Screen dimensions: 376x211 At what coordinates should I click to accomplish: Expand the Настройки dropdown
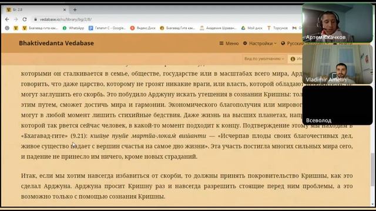(260, 43)
